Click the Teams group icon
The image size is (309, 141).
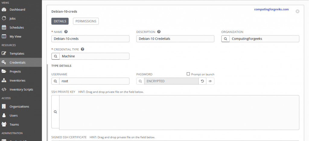[x=4, y=124]
